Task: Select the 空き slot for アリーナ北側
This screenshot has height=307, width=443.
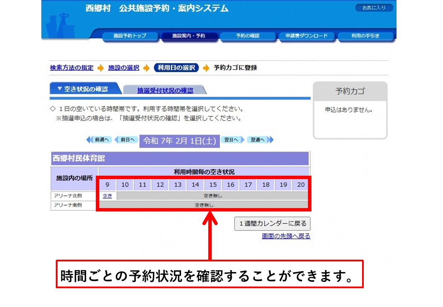Action: [107, 196]
